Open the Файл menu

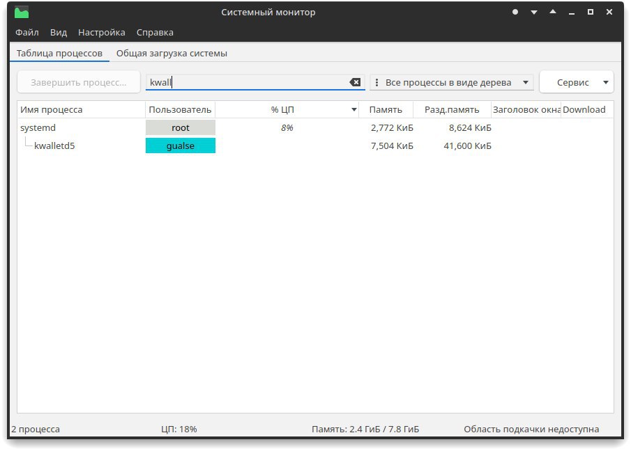click(x=27, y=32)
